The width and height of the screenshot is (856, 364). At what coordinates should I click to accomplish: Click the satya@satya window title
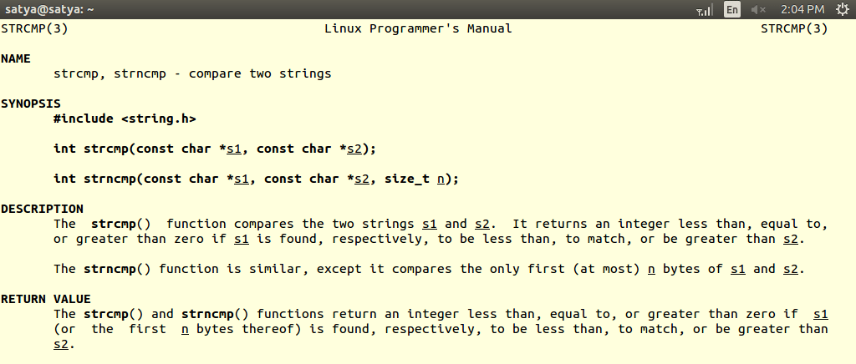click(49, 10)
